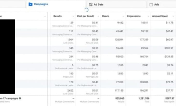Click the amount spent $60.97
Image resolution: width=176 pixels, height=106 pixels.
pos(170,39)
